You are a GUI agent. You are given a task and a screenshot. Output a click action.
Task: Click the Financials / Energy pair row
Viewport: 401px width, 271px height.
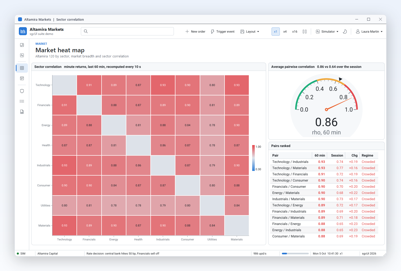(x=324, y=224)
